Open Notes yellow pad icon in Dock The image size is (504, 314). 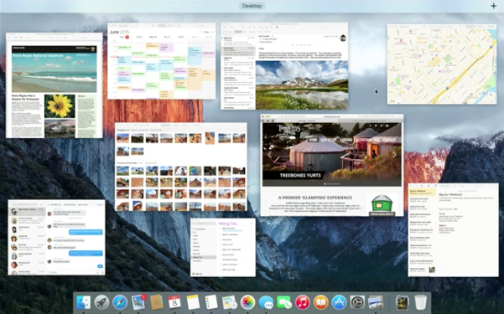(x=193, y=302)
